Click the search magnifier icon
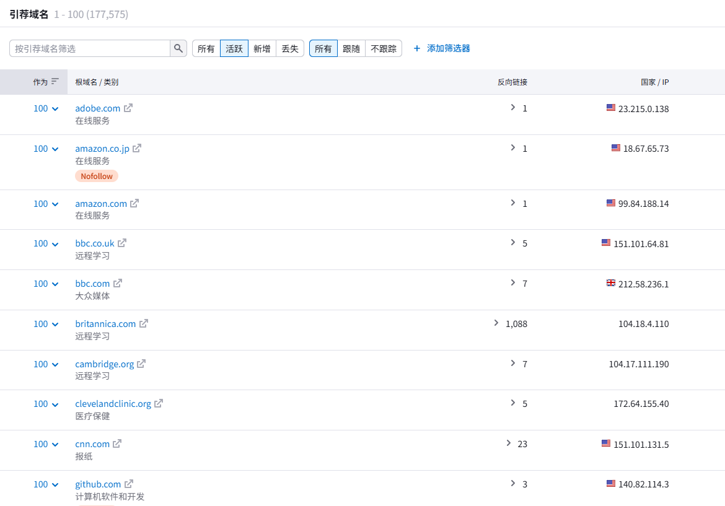 [x=178, y=48]
